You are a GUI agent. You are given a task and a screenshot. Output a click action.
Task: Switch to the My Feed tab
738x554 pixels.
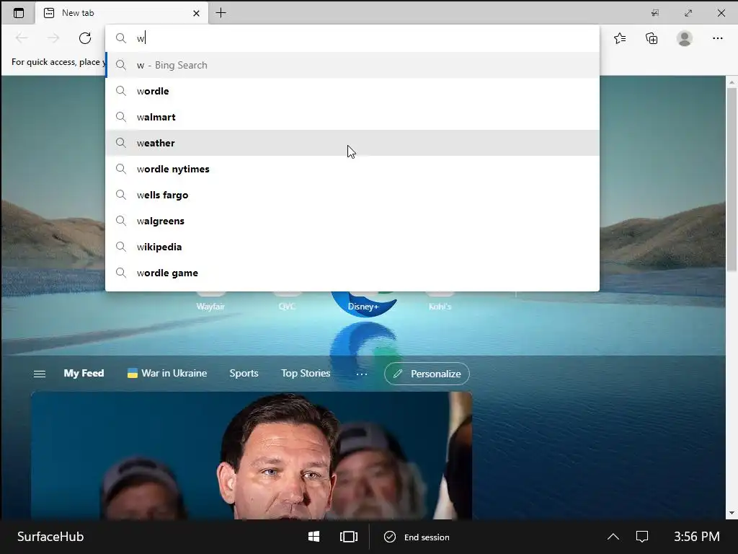coord(84,373)
